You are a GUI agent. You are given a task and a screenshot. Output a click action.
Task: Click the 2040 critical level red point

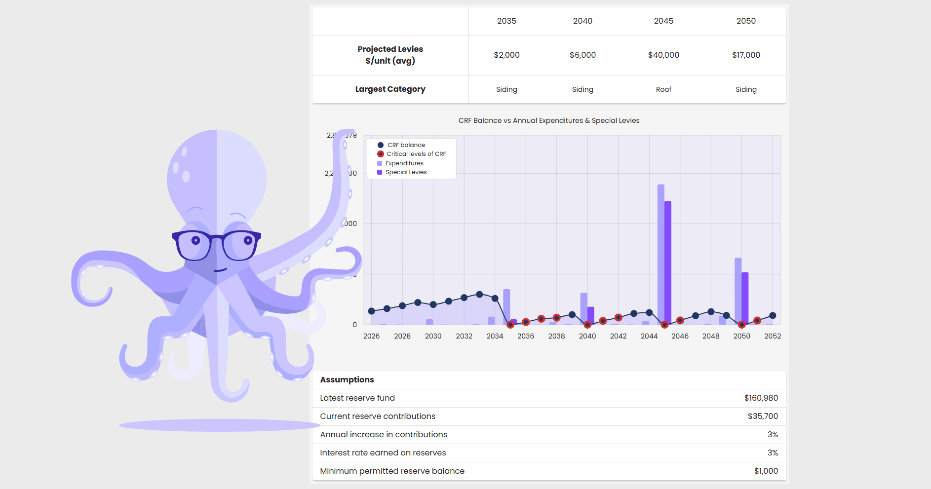(587, 325)
